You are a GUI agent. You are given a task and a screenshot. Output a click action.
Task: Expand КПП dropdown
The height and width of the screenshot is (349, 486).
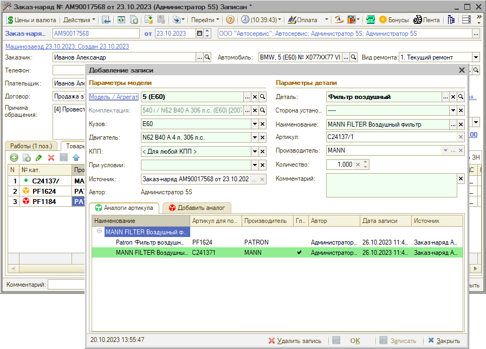pyautogui.click(x=255, y=152)
